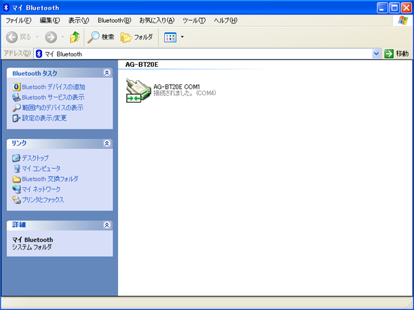Collapse the リンク panel
This screenshot has height=310, width=414.
[107, 143]
